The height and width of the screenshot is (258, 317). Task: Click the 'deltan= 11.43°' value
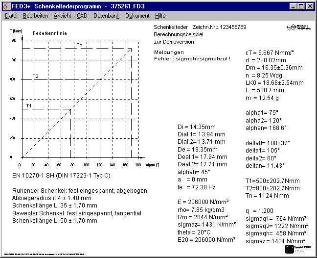pos(265,166)
